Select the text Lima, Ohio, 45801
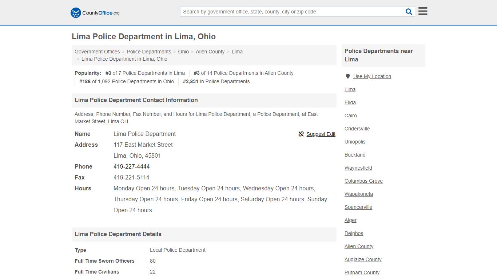This screenshot has height=279, width=497. click(x=137, y=155)
